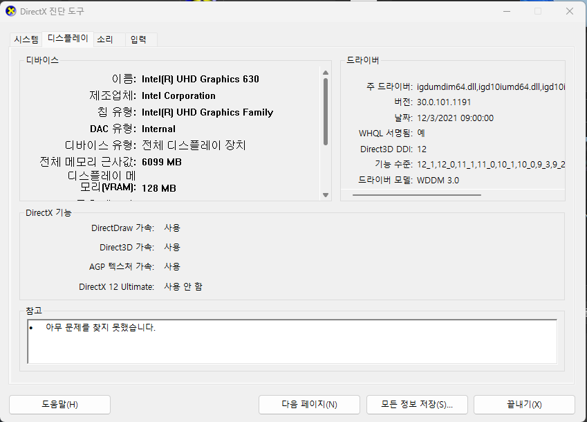Select the 디스플레이 tab
The width and height of the screenshot is (587, 422).
[x=68, y=38]
